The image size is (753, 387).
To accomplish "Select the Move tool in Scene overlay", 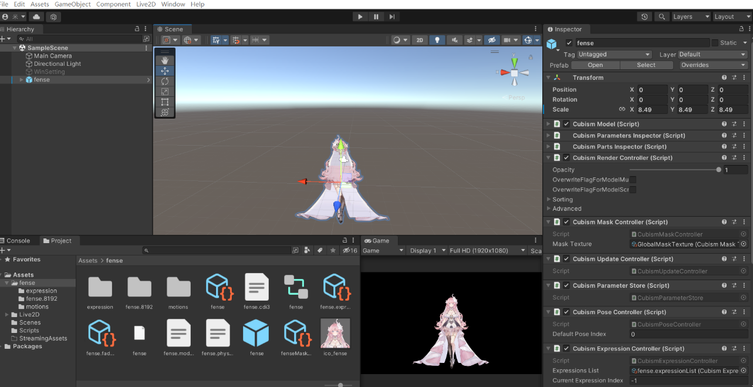I will 165,70.
